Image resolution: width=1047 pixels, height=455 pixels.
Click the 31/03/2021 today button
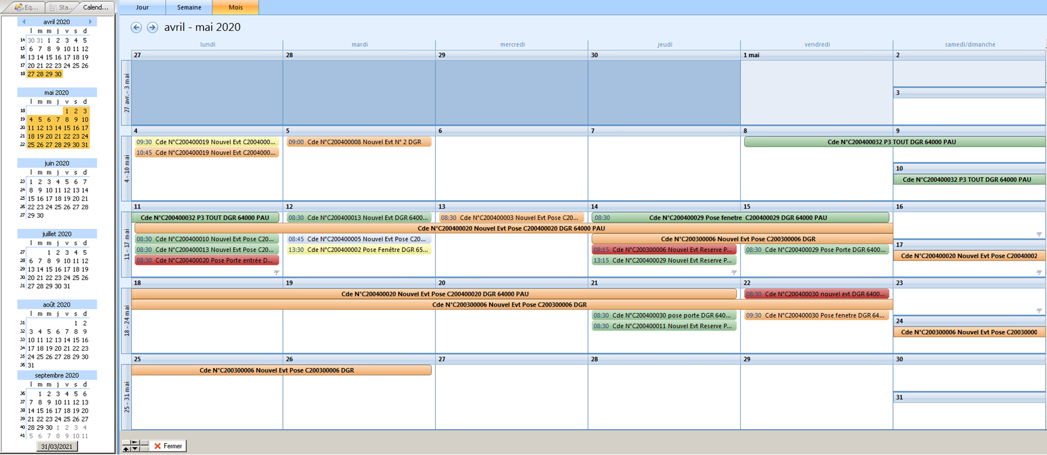click(x=57, y=447)
